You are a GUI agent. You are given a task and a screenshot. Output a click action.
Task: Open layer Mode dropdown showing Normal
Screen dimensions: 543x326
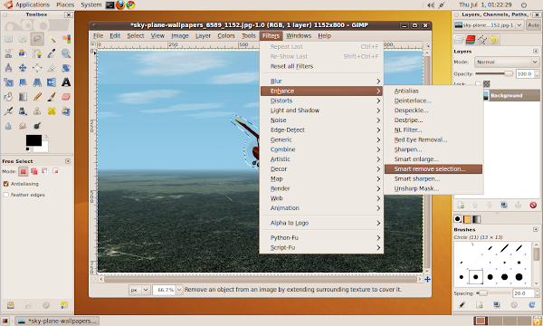click(x=507, y=62)
